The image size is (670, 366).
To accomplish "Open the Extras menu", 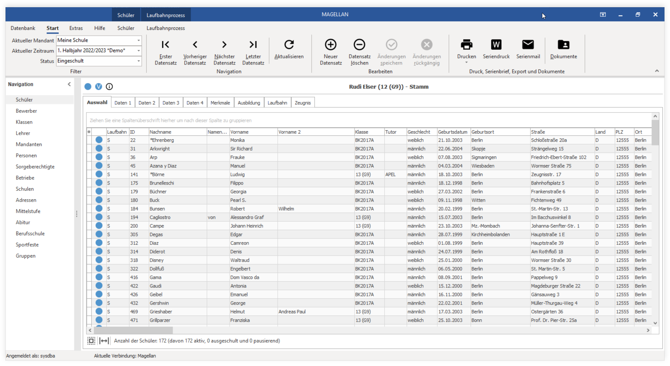I will (x=76, y=28).
